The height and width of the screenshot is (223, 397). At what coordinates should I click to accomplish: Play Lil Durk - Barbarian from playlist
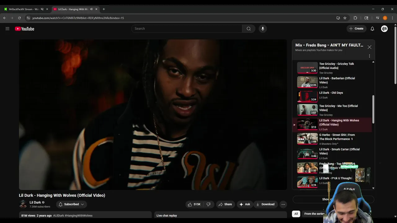[332, 82]
